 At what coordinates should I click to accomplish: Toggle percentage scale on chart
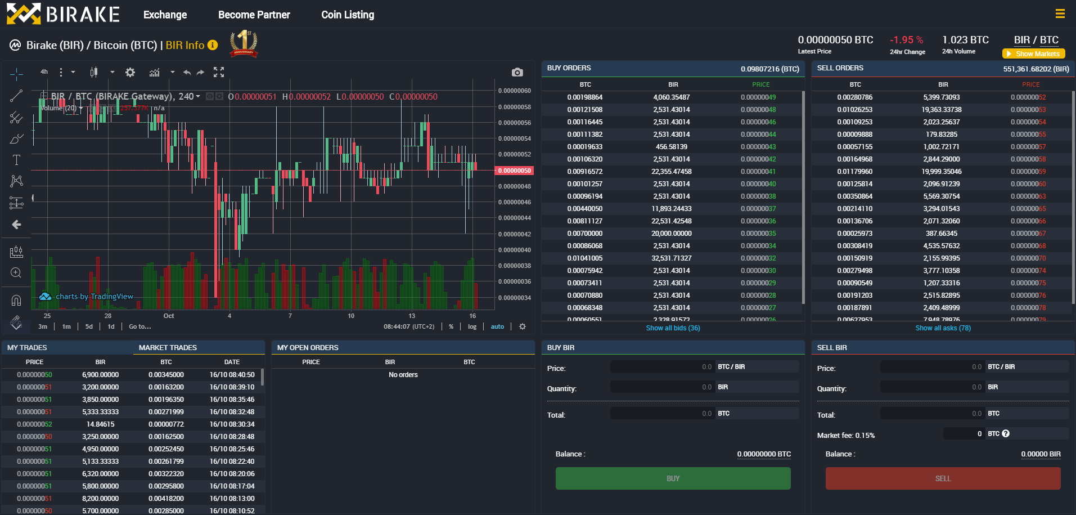451,326
